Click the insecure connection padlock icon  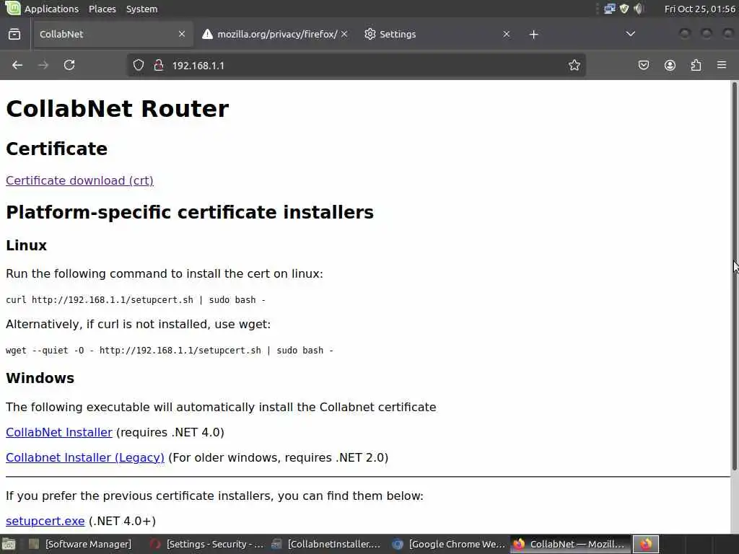pyautogui.click(x=159, y=65)
